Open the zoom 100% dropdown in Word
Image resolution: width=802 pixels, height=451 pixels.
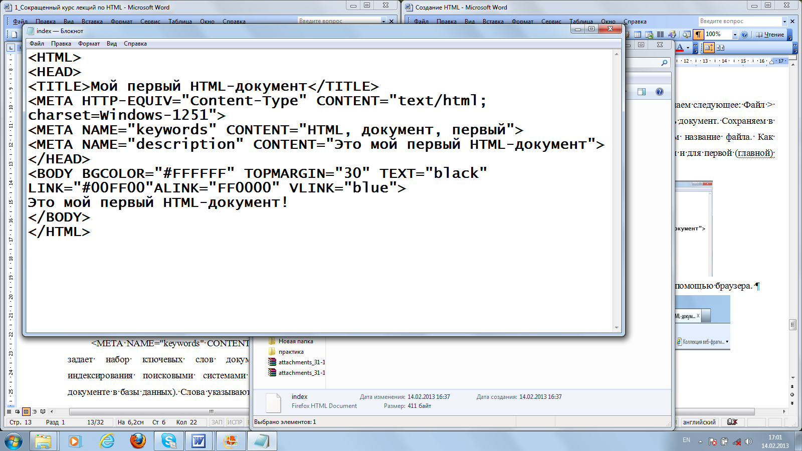coord(735,35)
